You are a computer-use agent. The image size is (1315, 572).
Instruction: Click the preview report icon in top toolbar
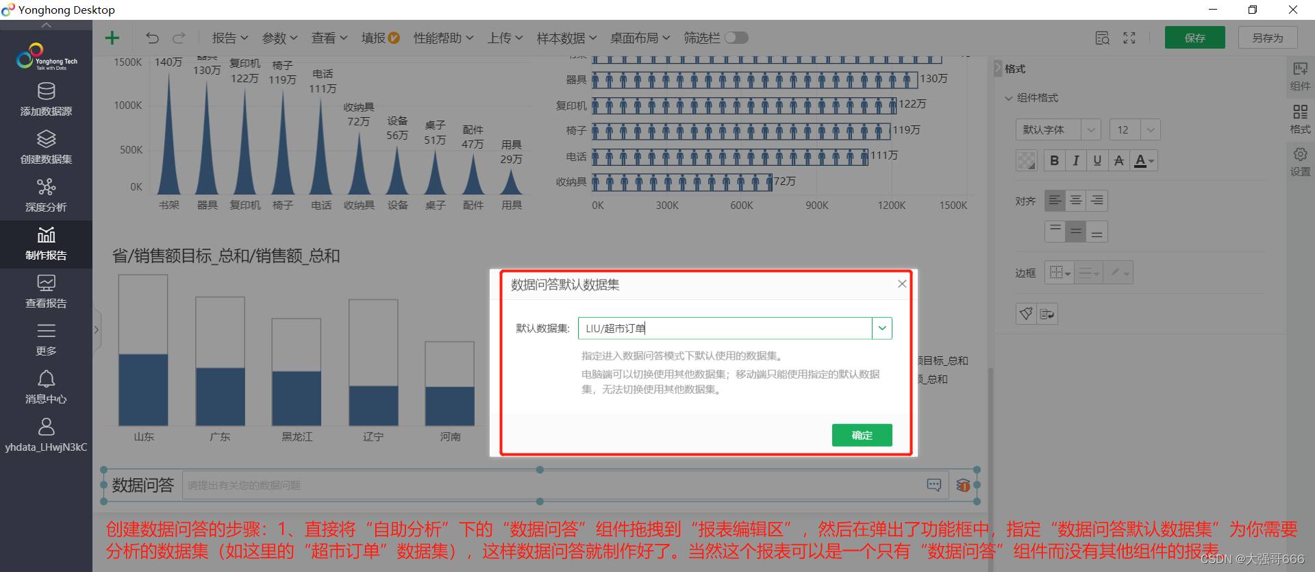pos(1102,38)
